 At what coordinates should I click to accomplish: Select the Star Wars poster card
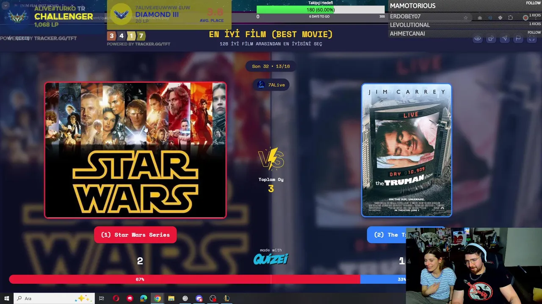135,150
